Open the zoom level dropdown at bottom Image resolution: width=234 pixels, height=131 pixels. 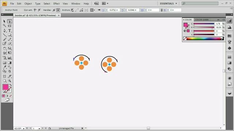click(x=23, y=128)
